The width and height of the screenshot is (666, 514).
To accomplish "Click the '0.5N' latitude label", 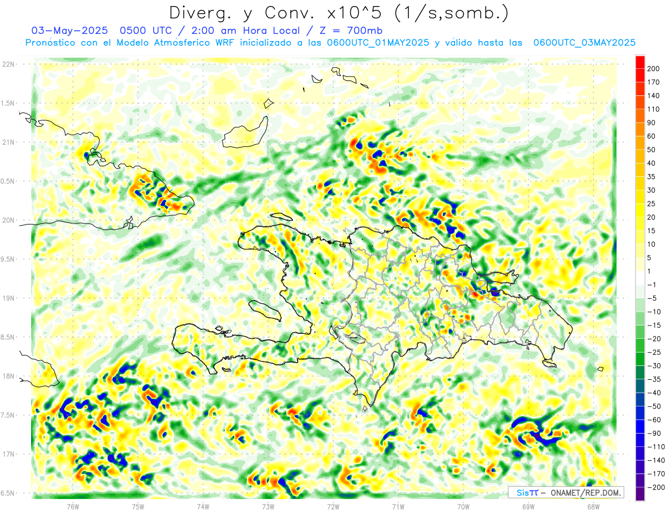I will coord(8,181).
